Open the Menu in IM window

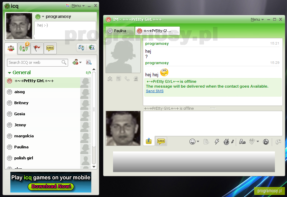[x=257, y=20]
